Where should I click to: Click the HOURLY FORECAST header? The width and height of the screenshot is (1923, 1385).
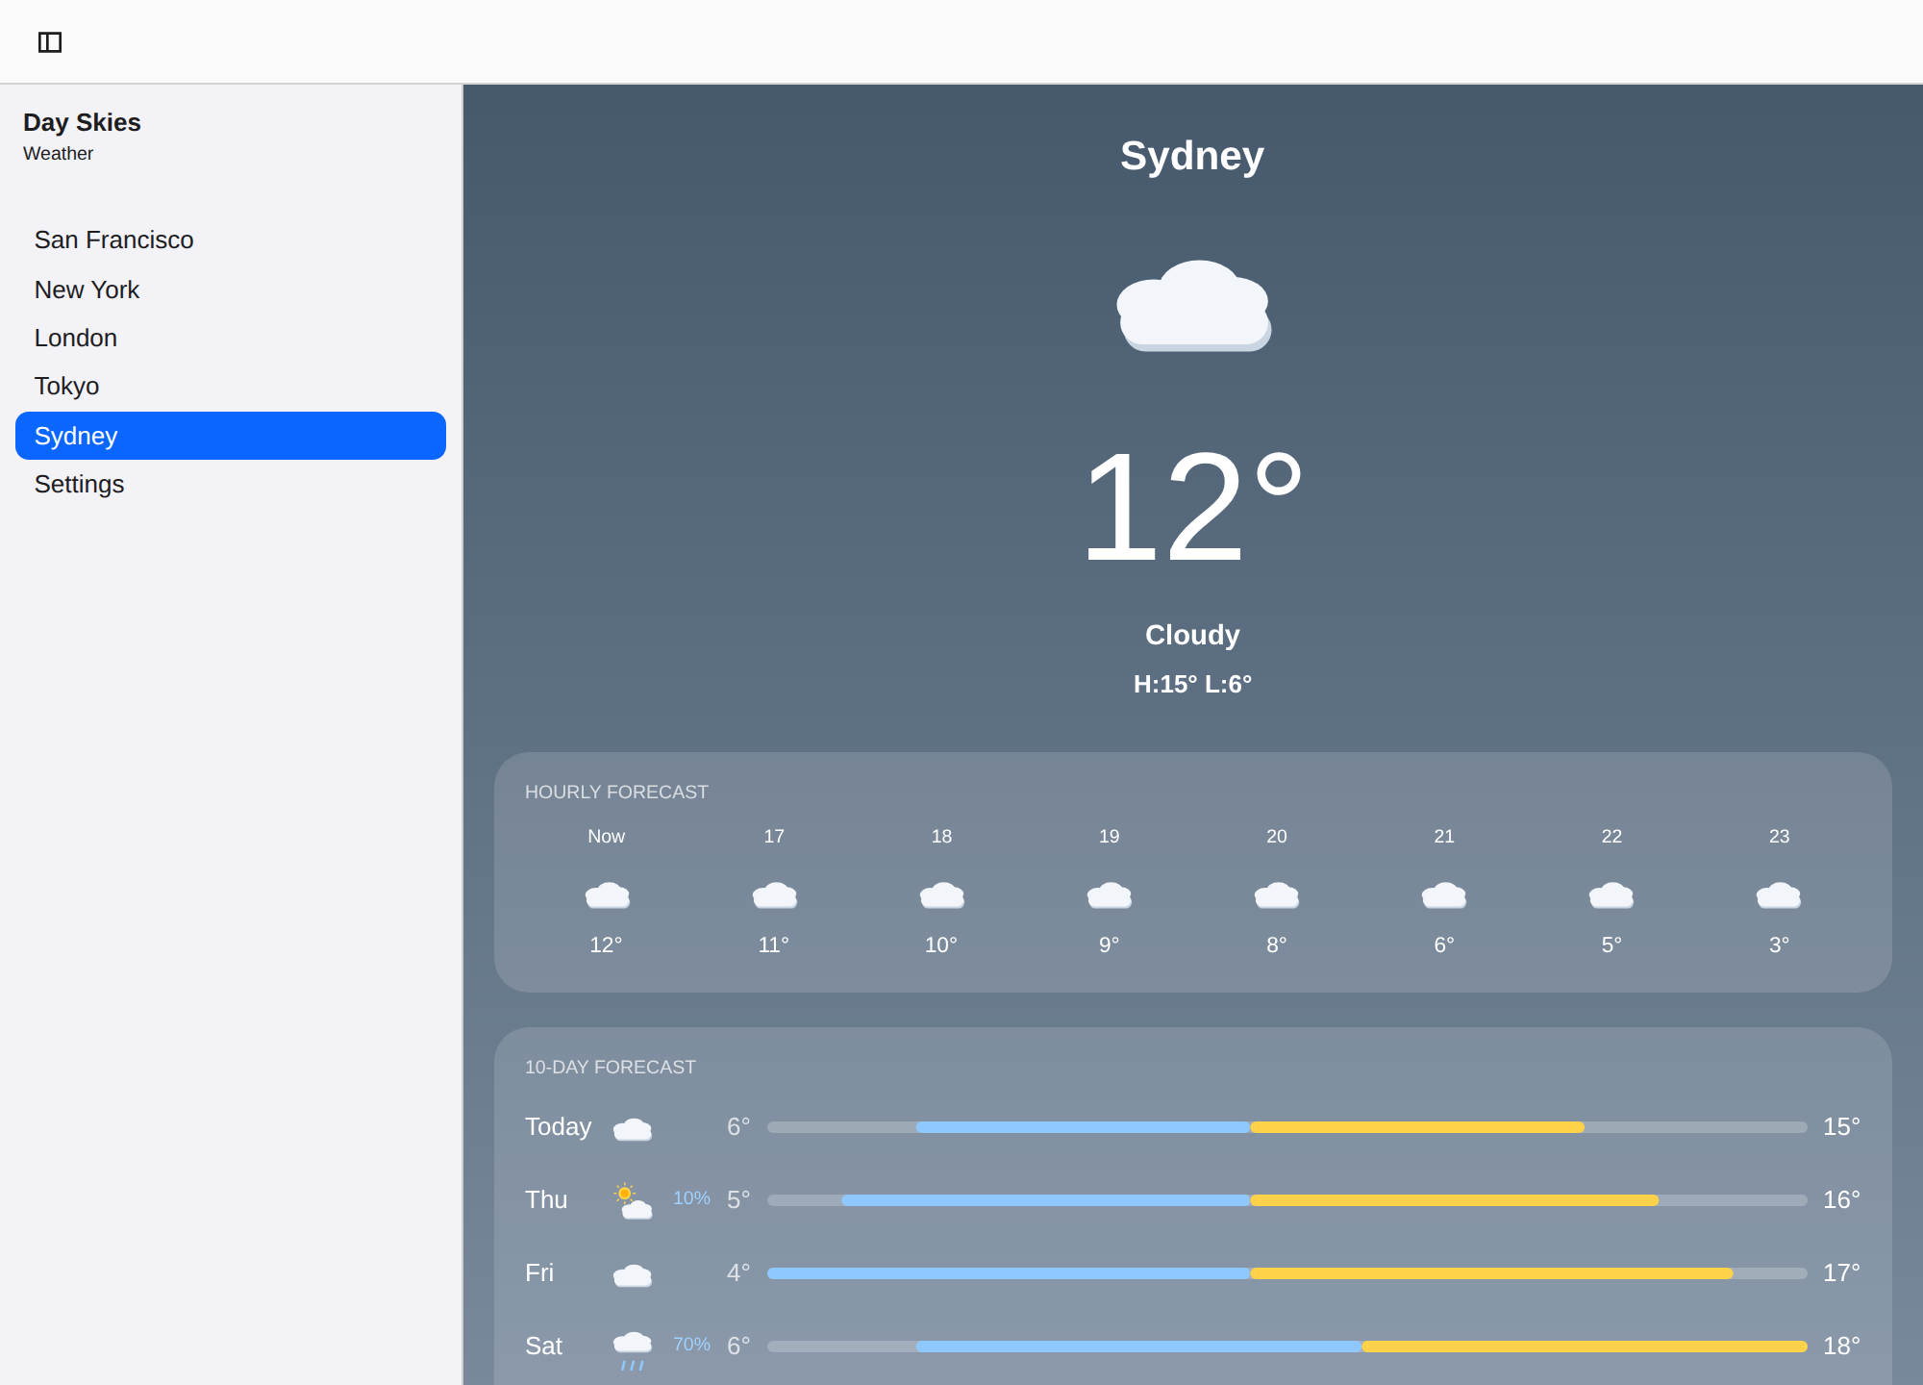coord(616,792)
